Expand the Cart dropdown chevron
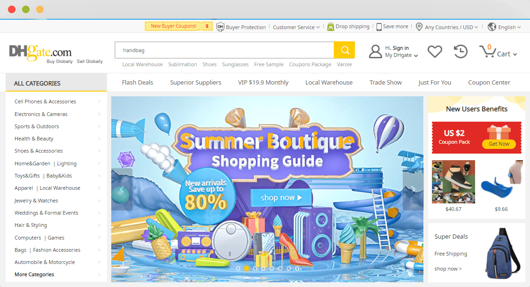Viewport: 530px width, 287px height. 515,54
